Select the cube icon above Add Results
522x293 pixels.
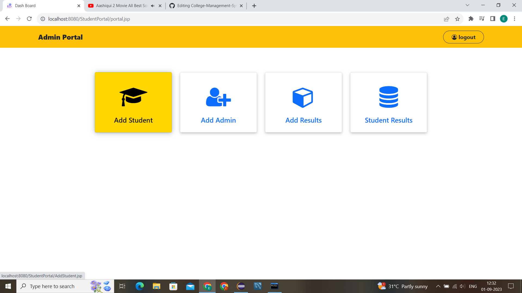pyautogui.click(x=303, y=98)
